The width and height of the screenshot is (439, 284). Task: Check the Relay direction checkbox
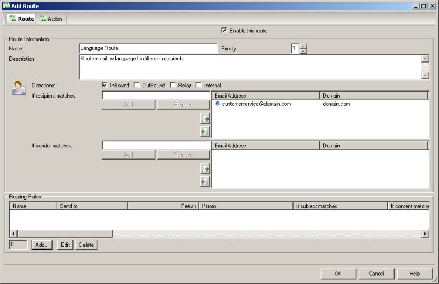point(172,86)
